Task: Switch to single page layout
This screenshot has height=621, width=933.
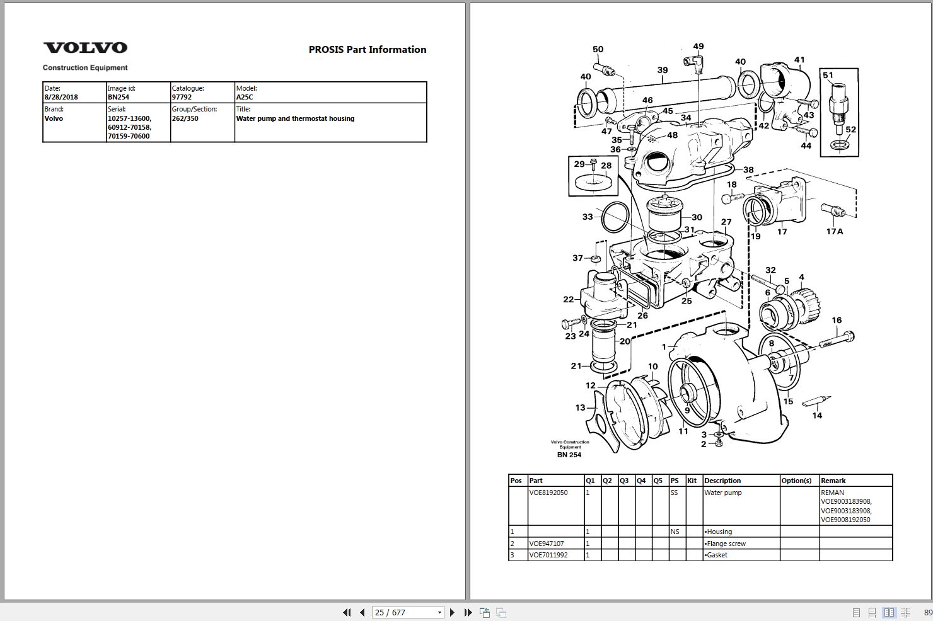Action: tap(856, 612)
